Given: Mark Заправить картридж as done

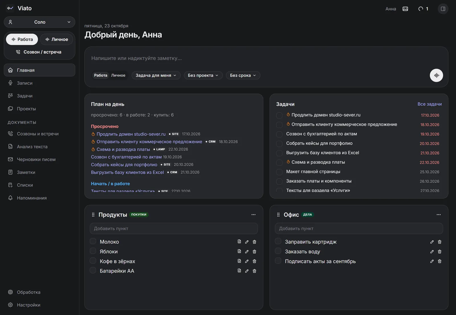Looking at the screenshot, I should 278,241.
